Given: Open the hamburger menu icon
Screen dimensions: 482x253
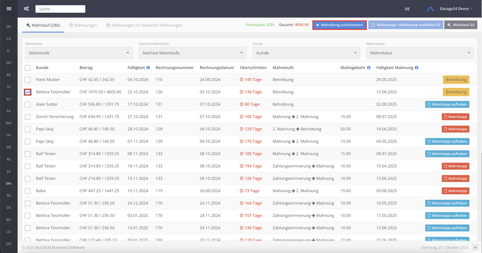Looking at the screenshot, I should point(9,9).
